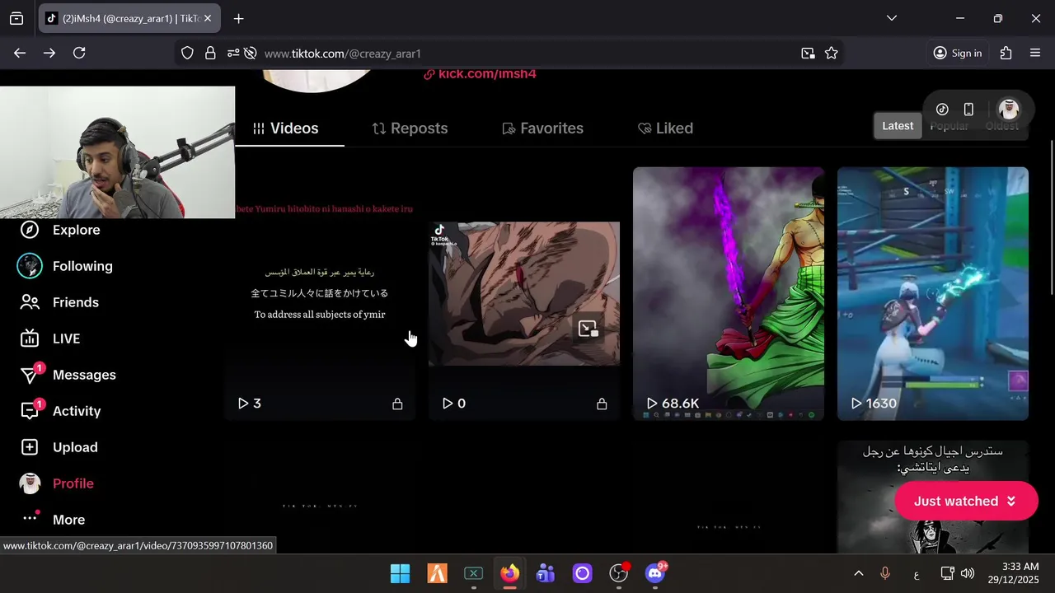Switch to the Favorites tab

click(542, 128)
